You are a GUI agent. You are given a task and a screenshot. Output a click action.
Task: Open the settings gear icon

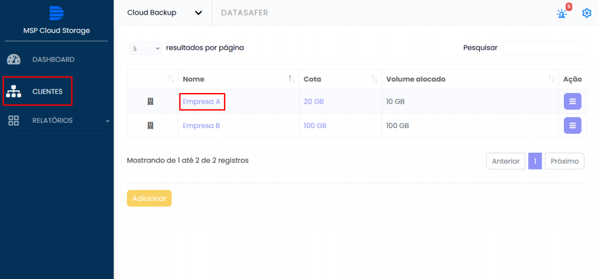point(587,13)
